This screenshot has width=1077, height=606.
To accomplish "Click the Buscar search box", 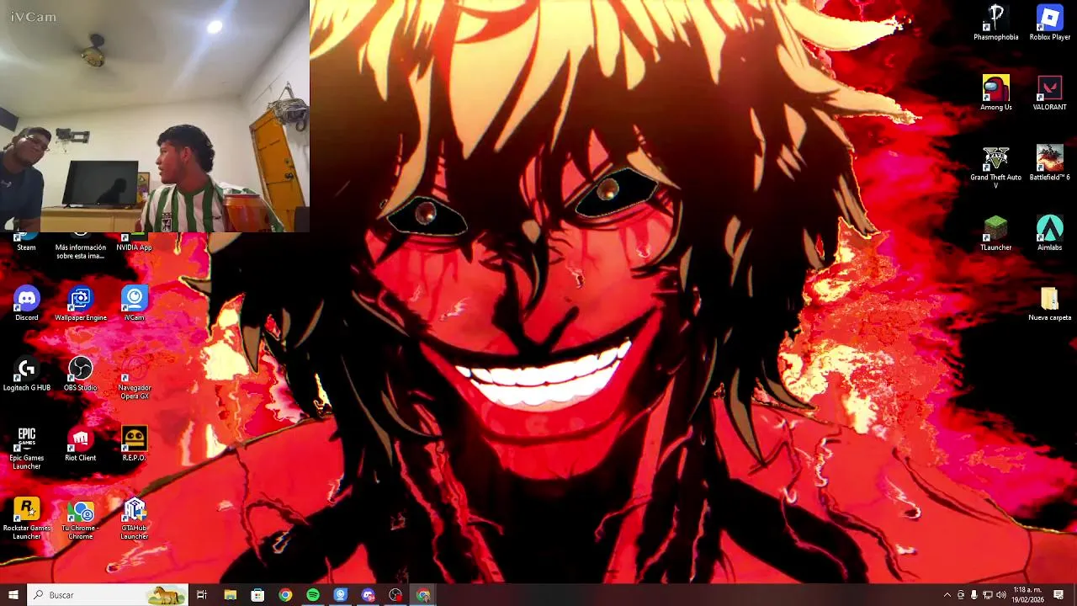I will [x=108, y=595].
